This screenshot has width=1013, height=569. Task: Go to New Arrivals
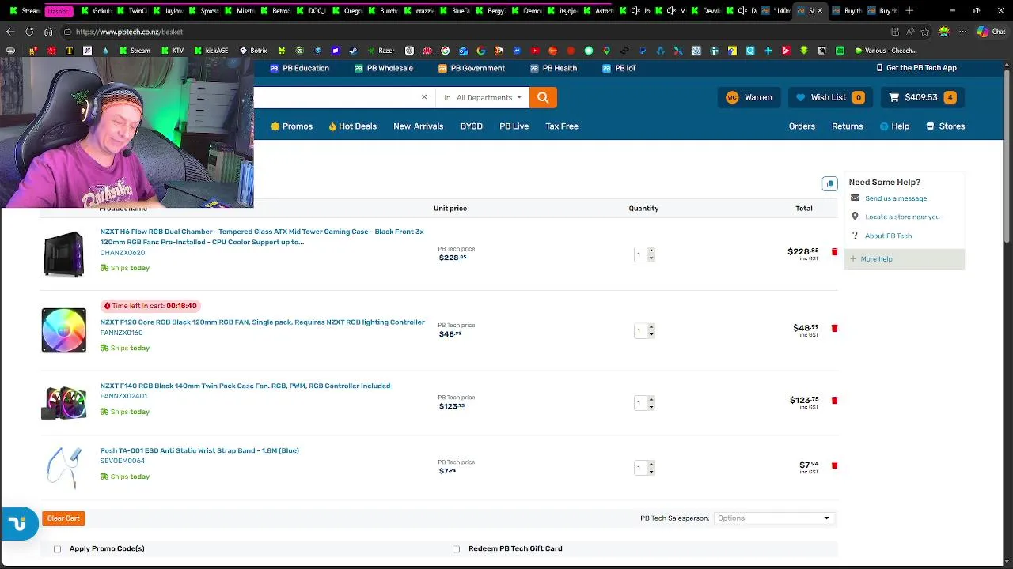[x=418, y=126]
